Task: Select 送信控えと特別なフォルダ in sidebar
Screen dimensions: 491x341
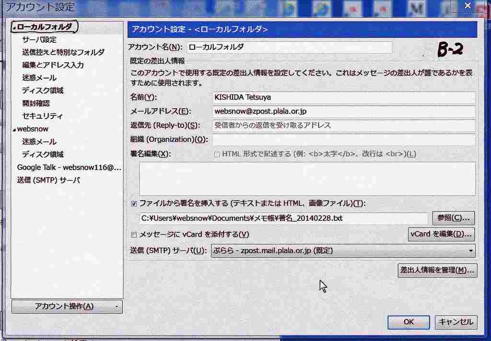Action: click(x=63, y=52)
